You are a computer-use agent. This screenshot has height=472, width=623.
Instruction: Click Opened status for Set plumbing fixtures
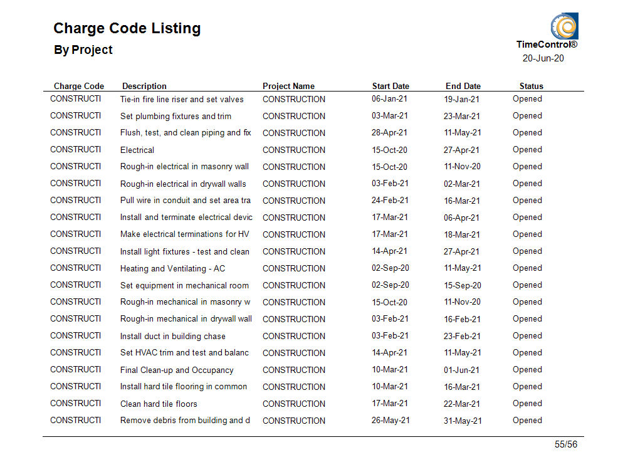pos(527,115)
